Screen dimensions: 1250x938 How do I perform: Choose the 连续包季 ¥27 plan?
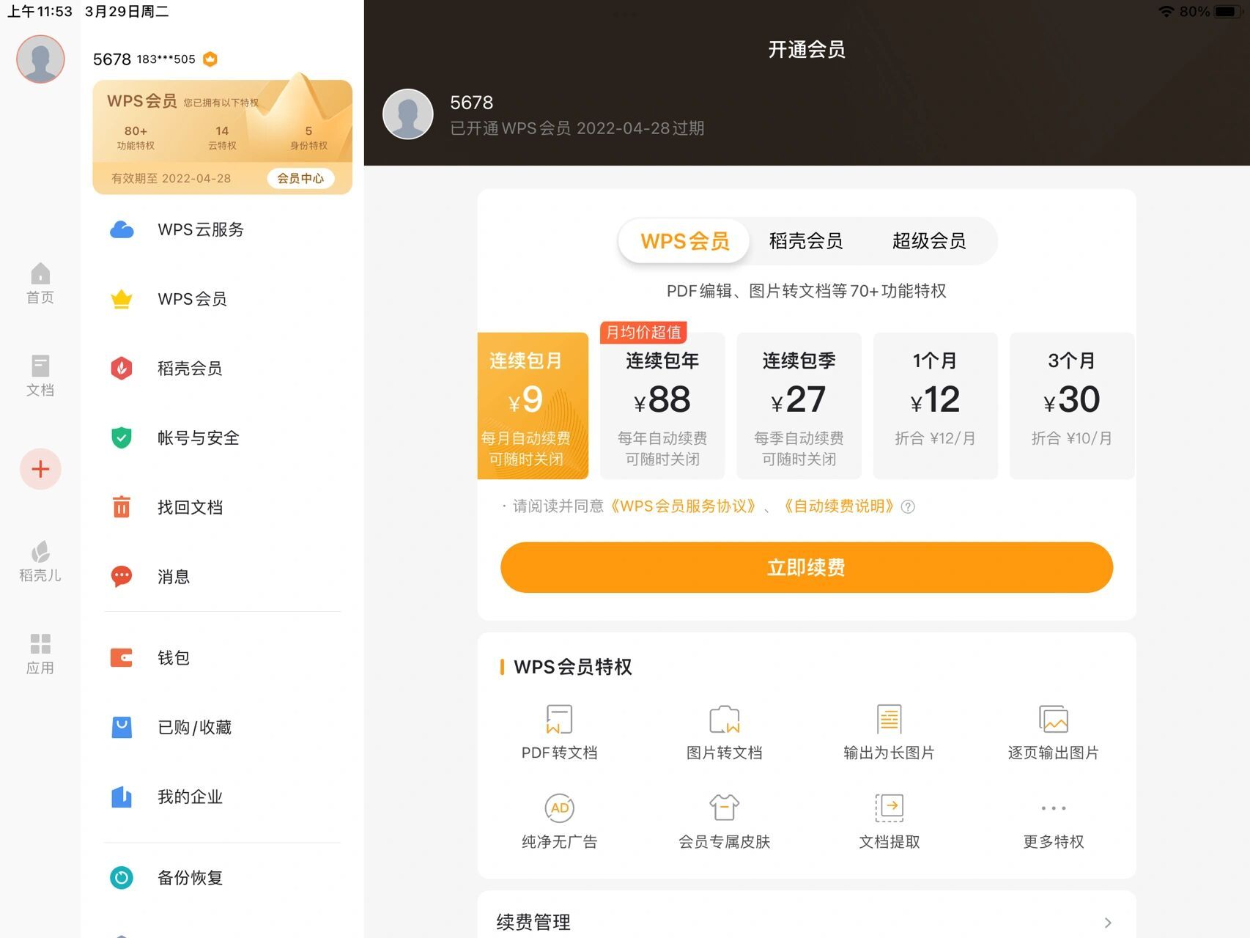tap(799, 405)
